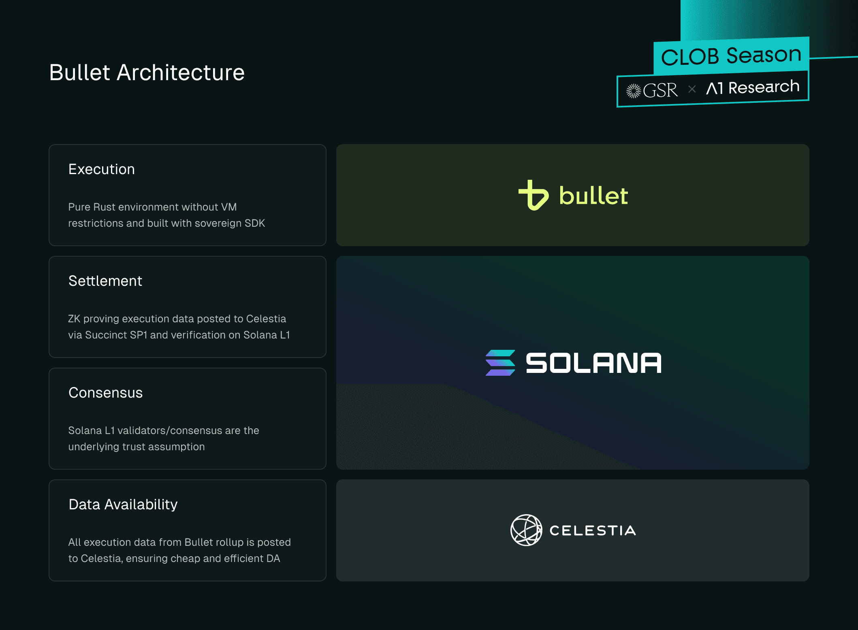The width and height of the screenshot is (858, 630).
Task: Click 'underlying trust assumption' text
Action: [137, 447]
